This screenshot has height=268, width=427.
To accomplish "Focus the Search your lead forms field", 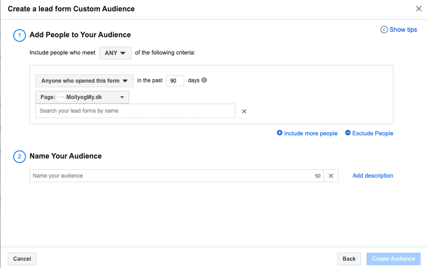I will [x=136, y=111].
